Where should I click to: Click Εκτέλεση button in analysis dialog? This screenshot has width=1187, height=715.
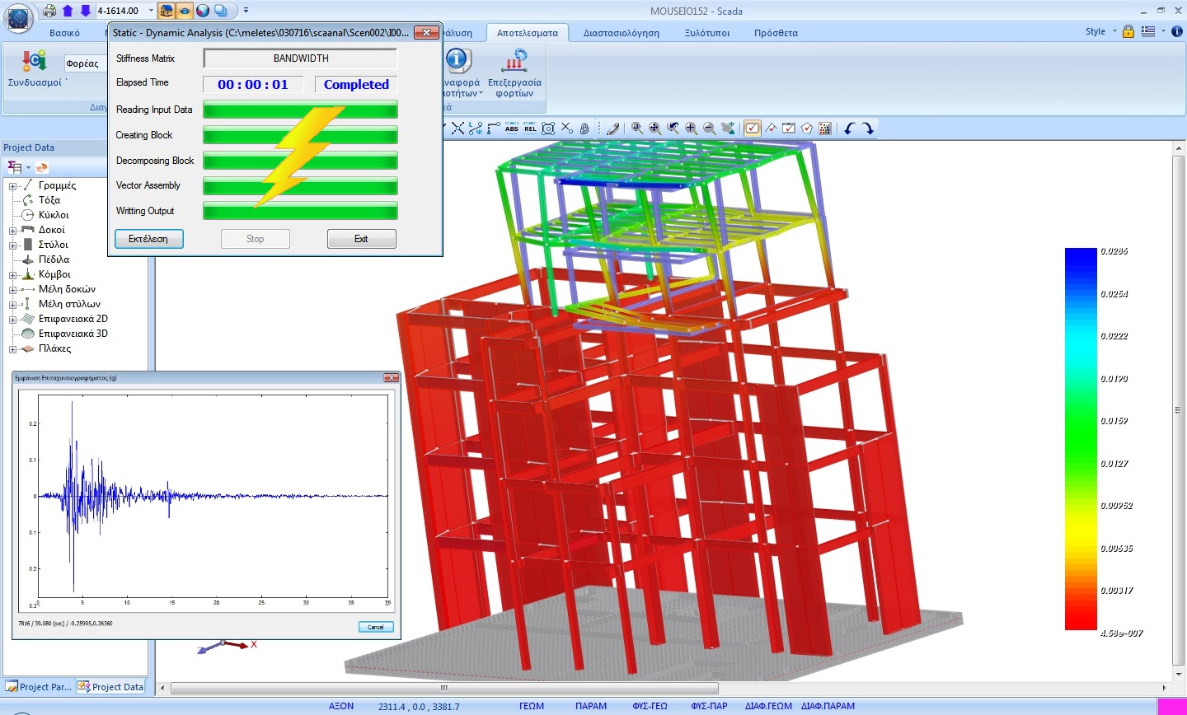(x=148, y=239)
